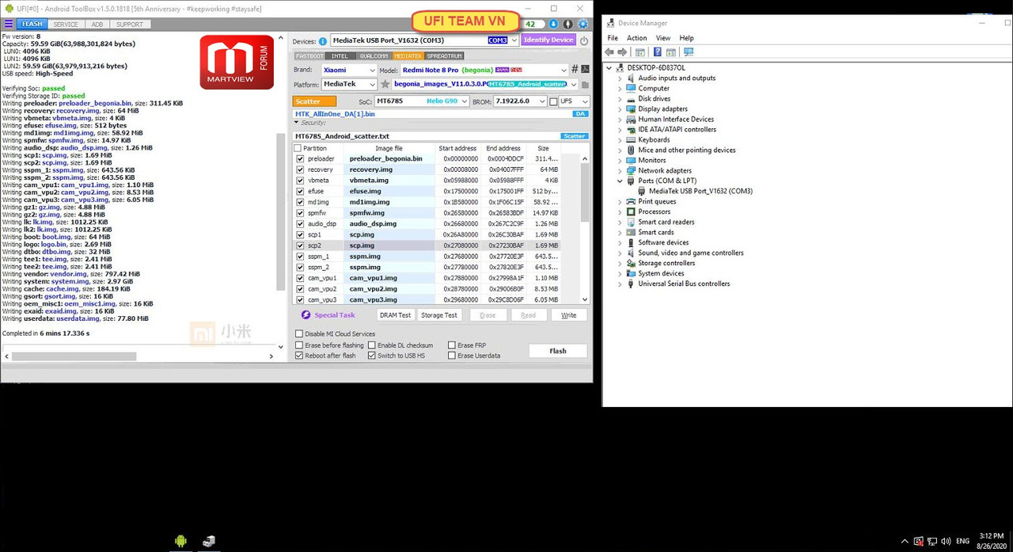Expand Display adapters in Device Manager
The image size is (1013, 552).
(x=620, y=108)
